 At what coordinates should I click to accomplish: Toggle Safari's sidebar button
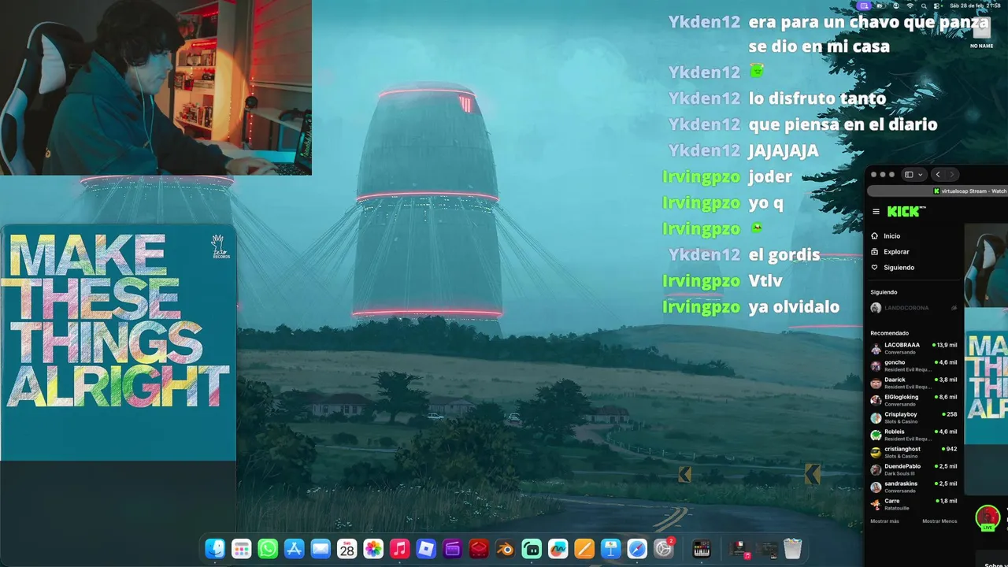click(x=909, y=175)
